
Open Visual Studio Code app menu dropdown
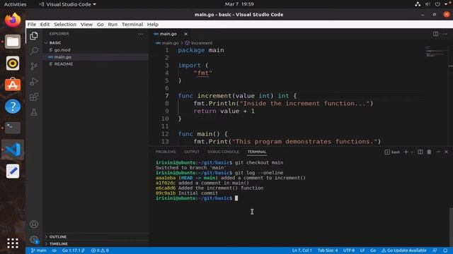[68, 4]
